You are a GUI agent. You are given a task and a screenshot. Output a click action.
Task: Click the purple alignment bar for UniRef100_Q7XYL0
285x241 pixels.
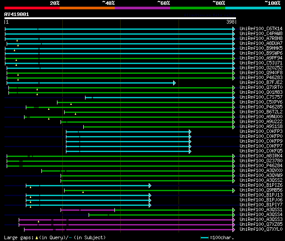tap(130, 230)
